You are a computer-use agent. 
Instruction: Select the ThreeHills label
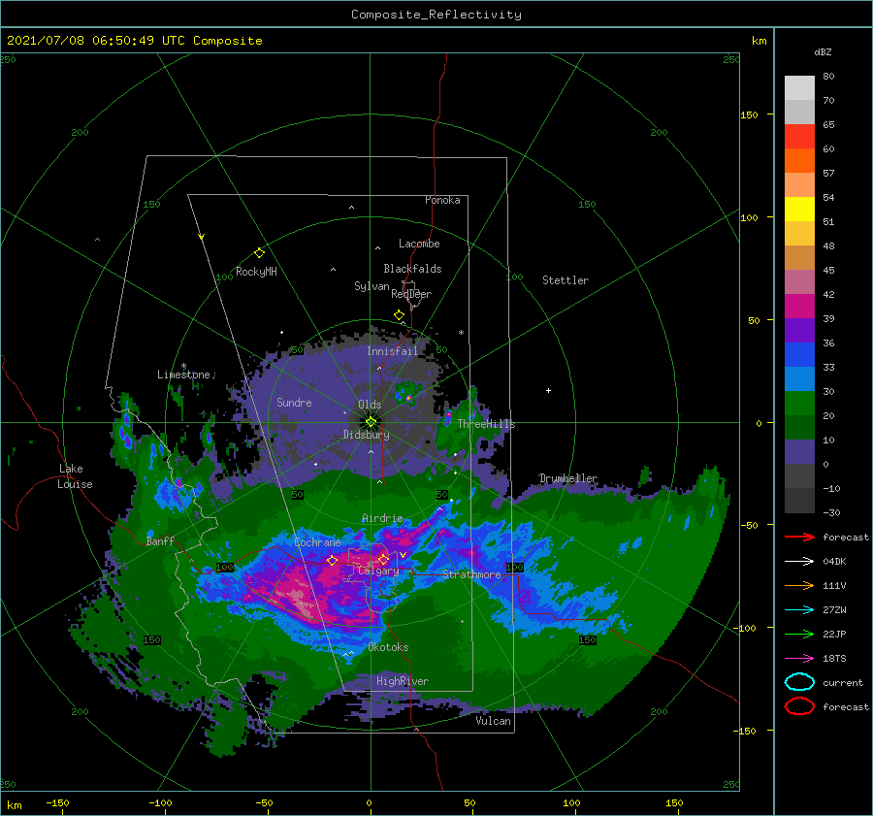tap(486, 424)
